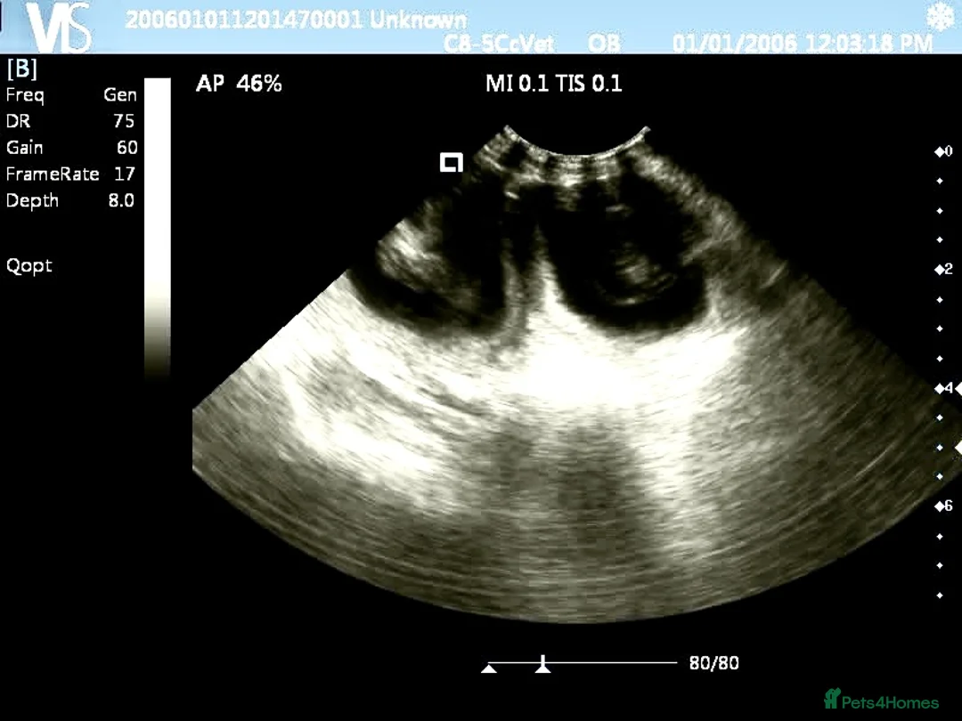Click the vertical grayscale bar
The height and width of the screenshot is (721, 962).
pos(157,229)
